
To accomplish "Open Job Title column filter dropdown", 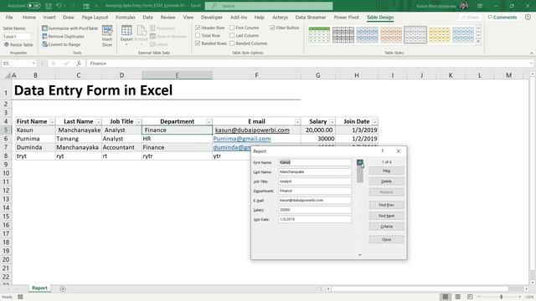I will tap(138, 122).
